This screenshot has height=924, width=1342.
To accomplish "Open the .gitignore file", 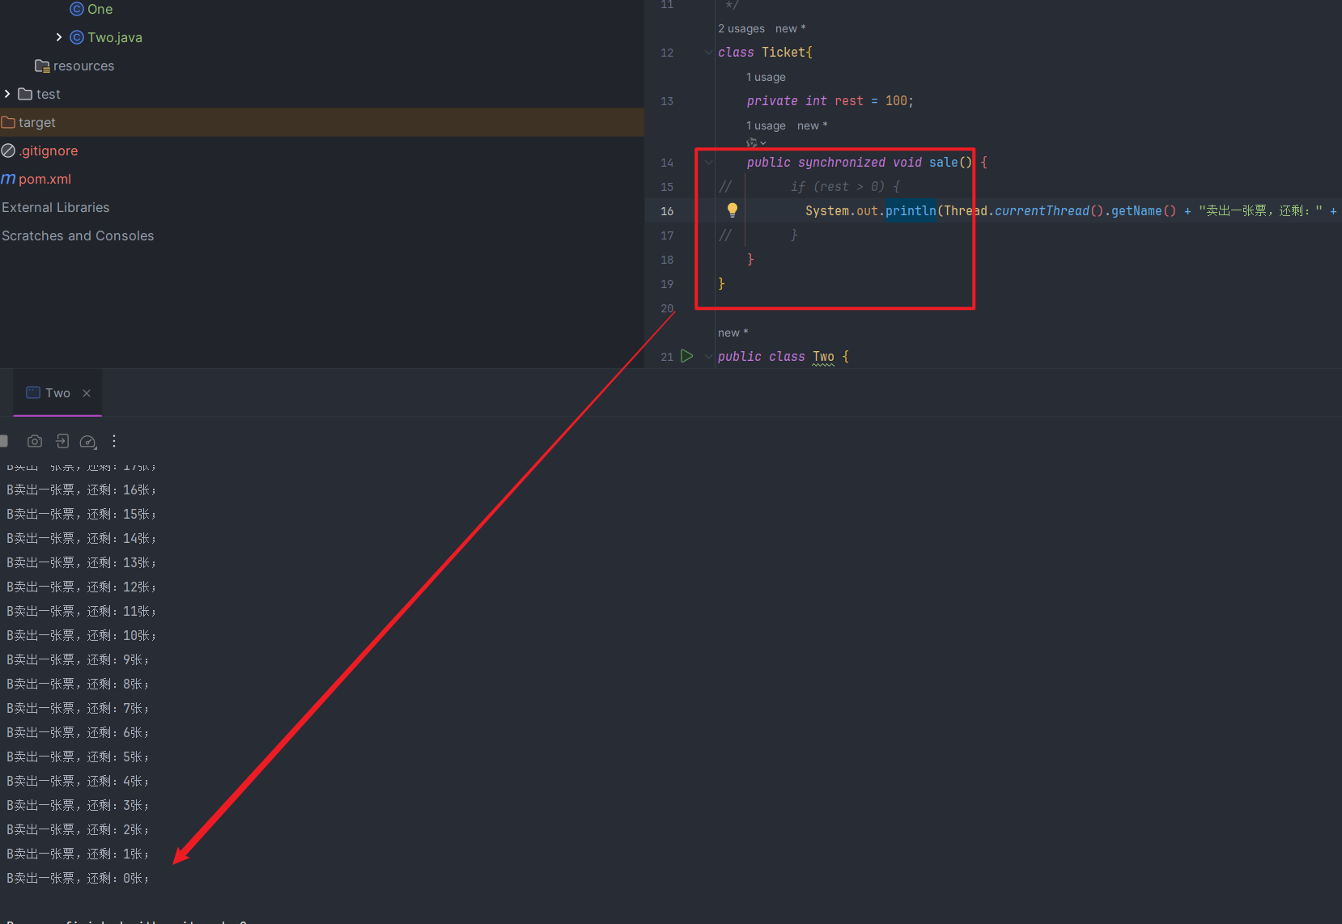I will pos(49,150).
